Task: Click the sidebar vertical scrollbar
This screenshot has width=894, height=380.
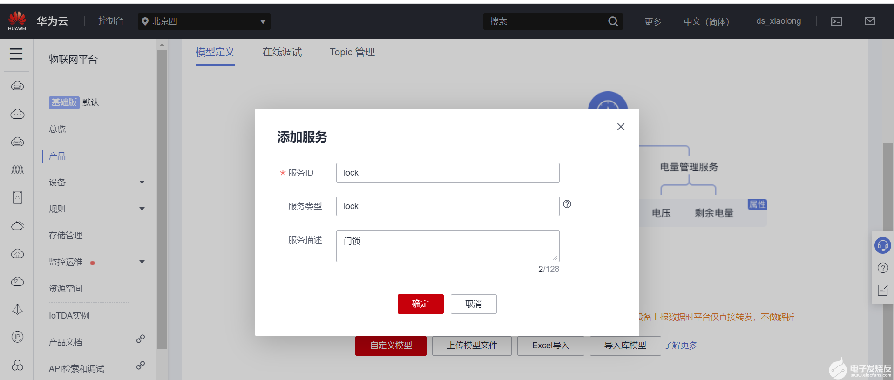Action: coord(162,200)
